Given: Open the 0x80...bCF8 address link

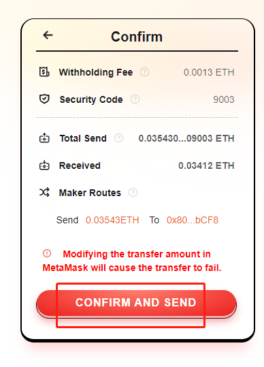Looking at the screenshot, I should pos(193,220).
